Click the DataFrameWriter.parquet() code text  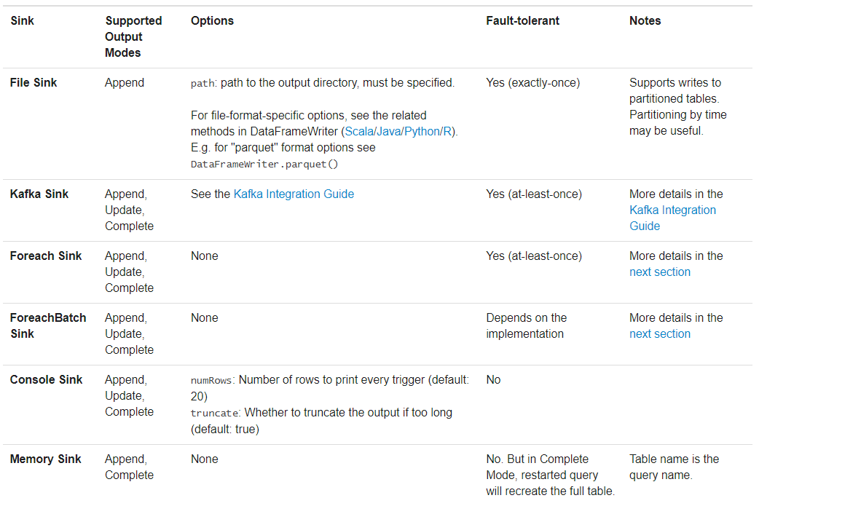pyautogui.click(x=264, y=164)
